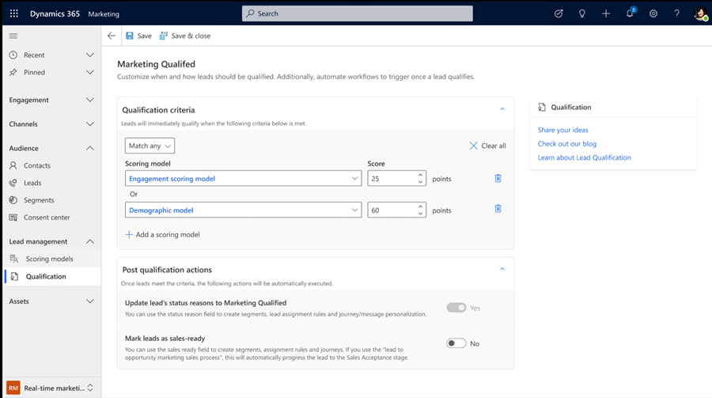Click the Pinned pushpin icon
This screenshot has width=712, height=398.
pos(13,72)
